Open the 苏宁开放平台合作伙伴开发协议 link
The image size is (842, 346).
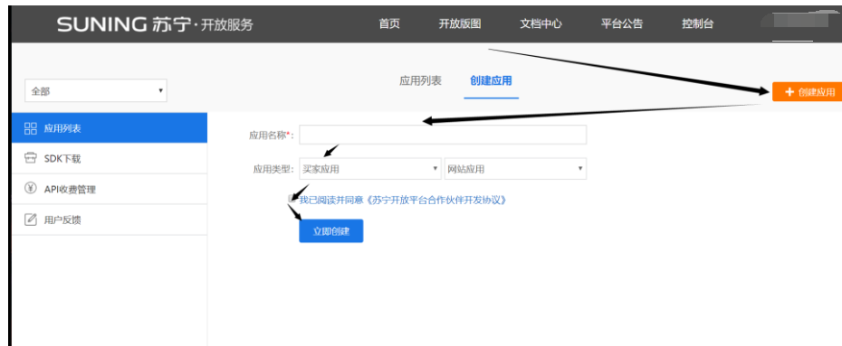coord(436,200)
